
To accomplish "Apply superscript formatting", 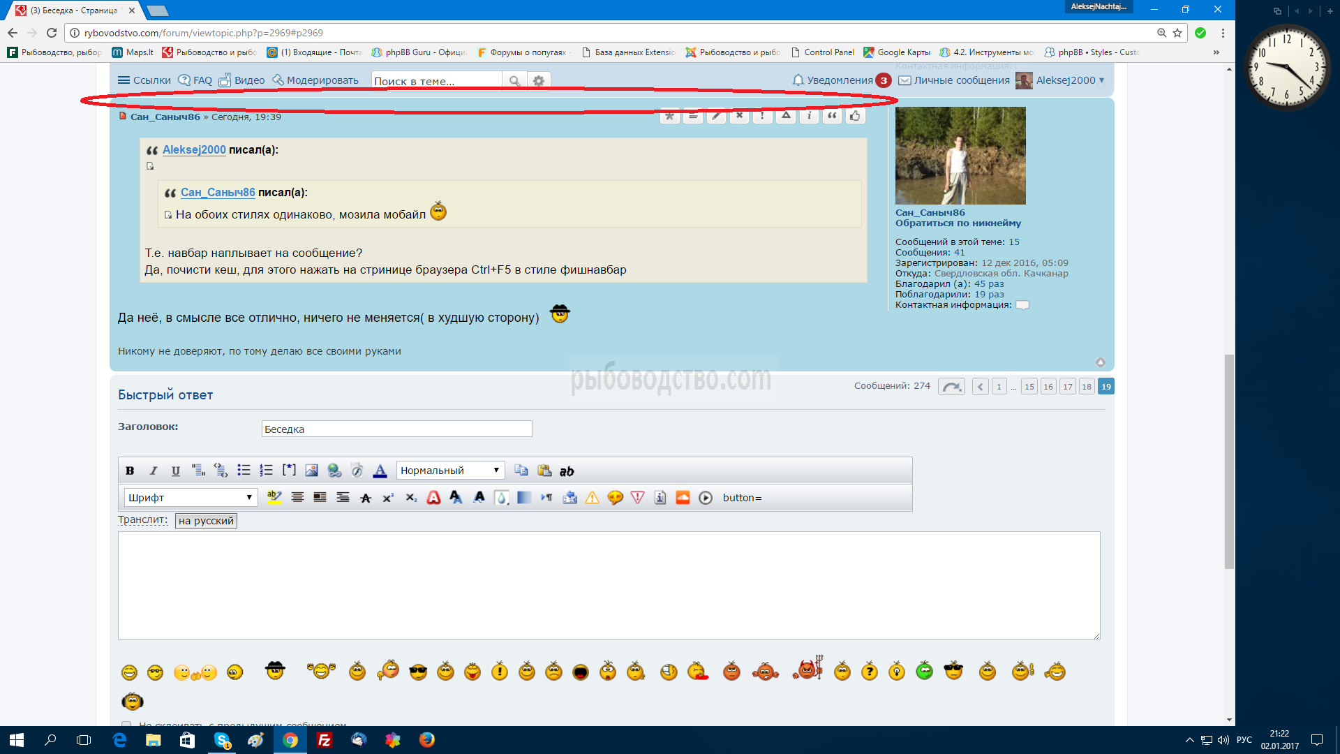I will pos(388,498).
